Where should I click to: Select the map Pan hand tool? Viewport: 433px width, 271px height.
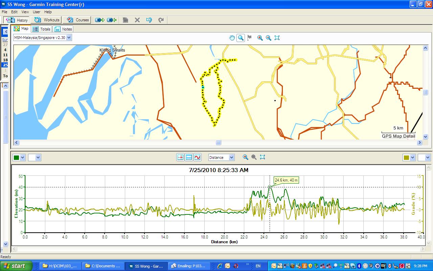[x=232, y=38]
